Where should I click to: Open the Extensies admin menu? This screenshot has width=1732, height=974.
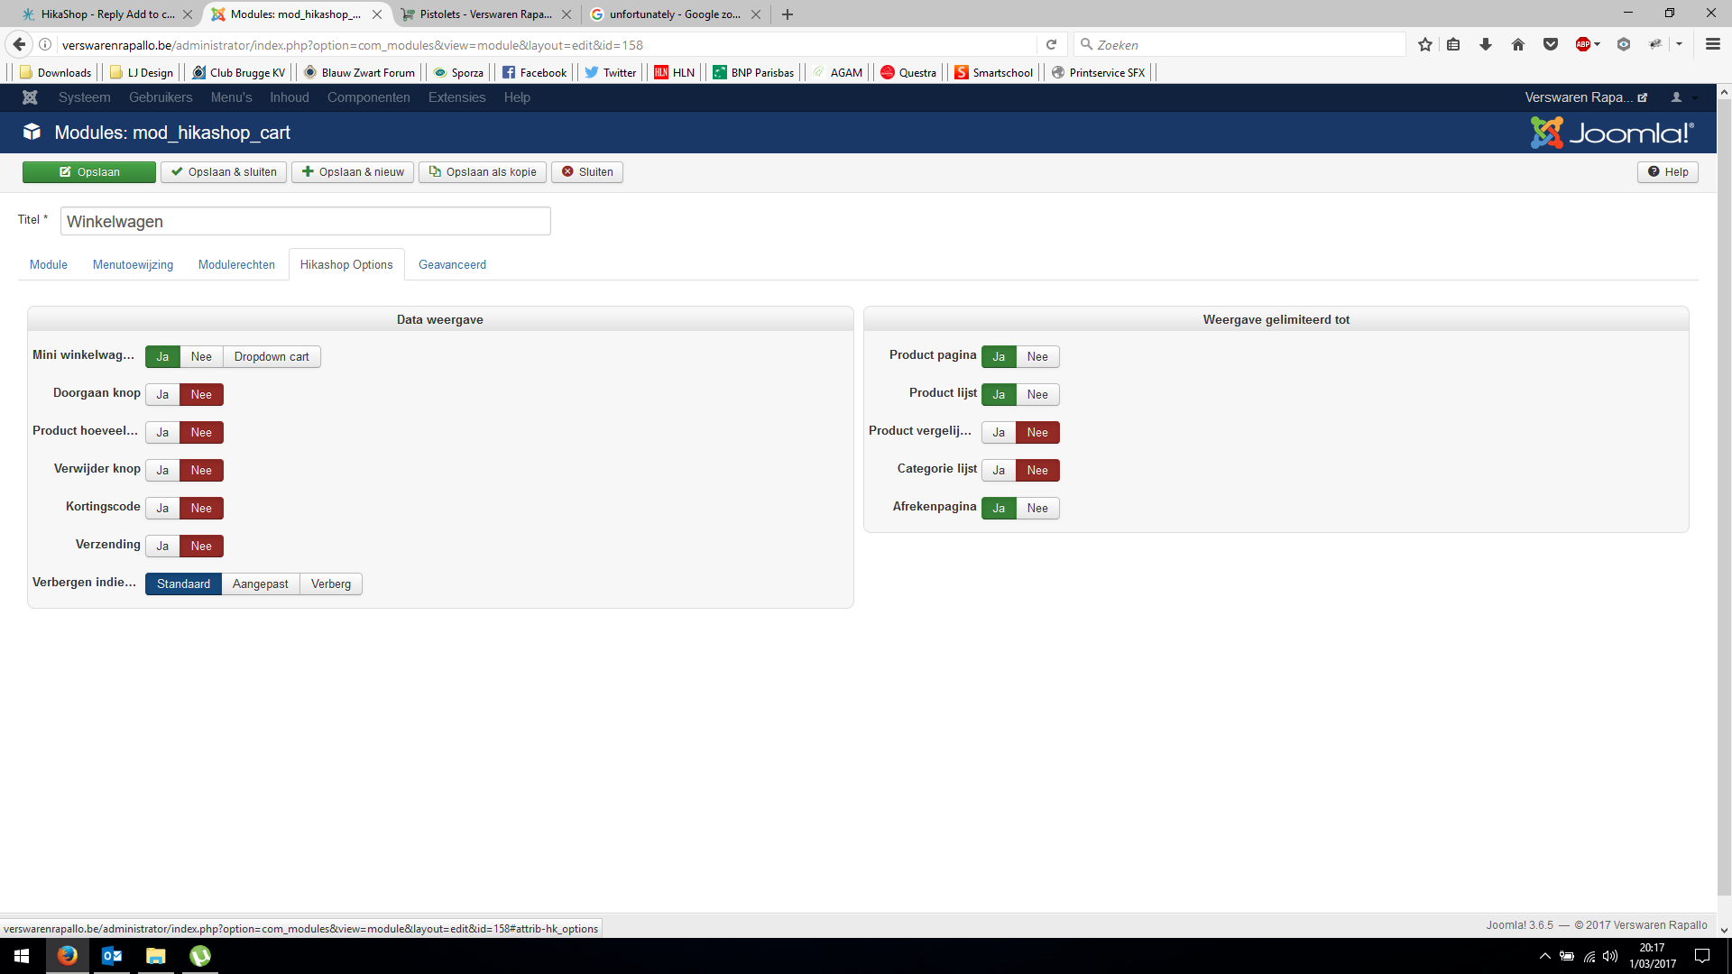point(457,97)
